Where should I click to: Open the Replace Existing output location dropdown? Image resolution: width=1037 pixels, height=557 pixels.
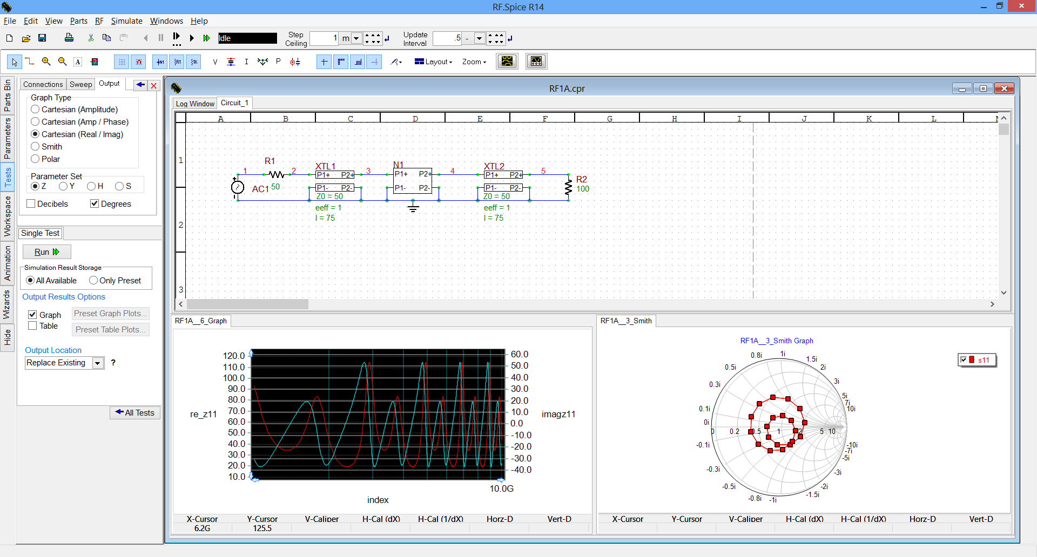[98, 363]
